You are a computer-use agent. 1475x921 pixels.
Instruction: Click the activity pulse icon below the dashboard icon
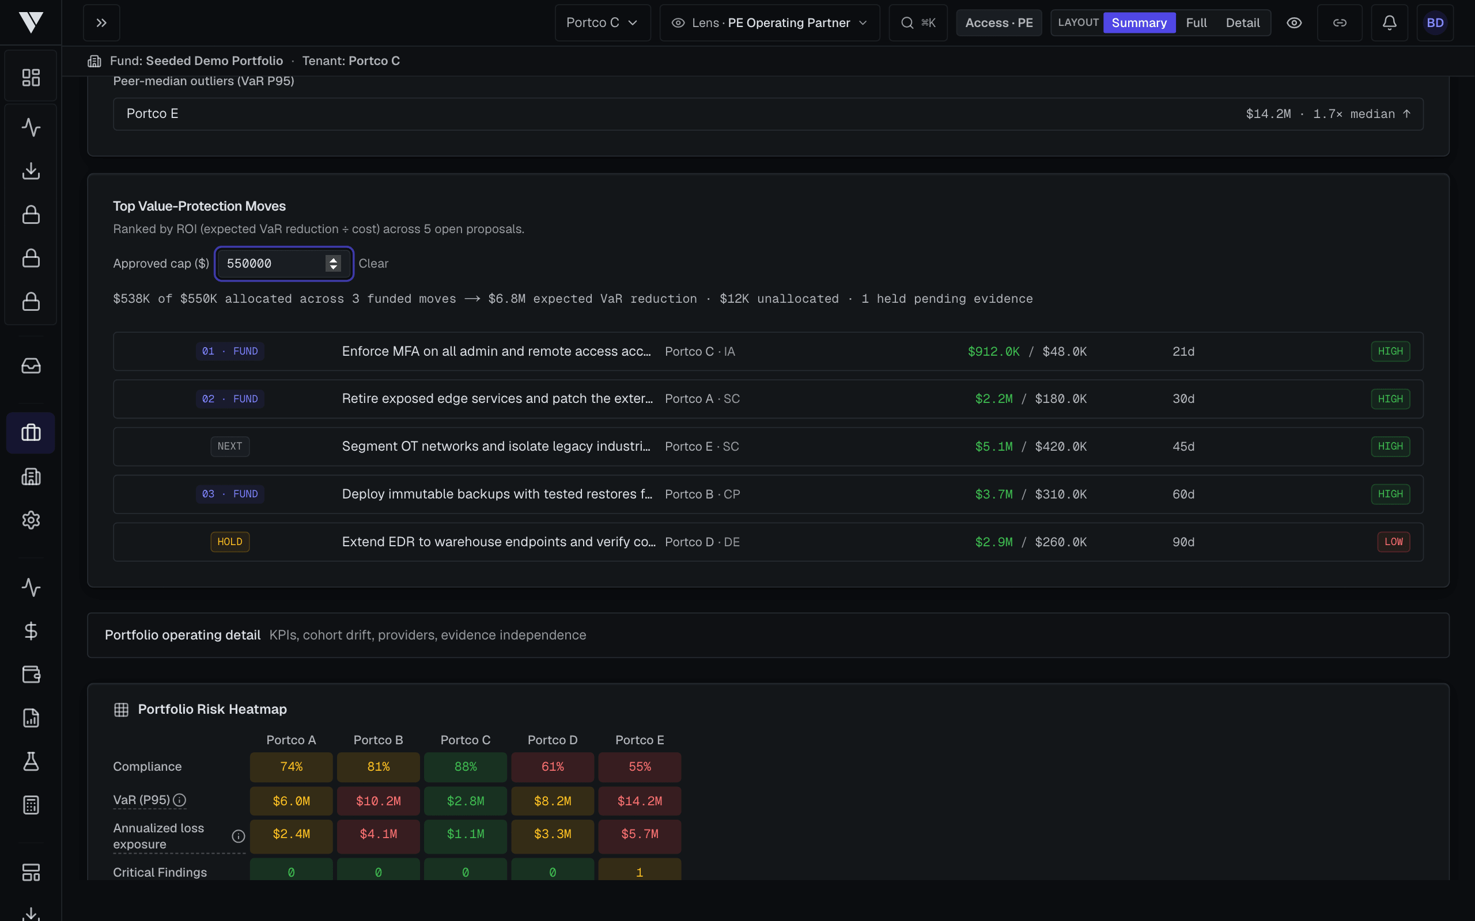coord(31,127)
